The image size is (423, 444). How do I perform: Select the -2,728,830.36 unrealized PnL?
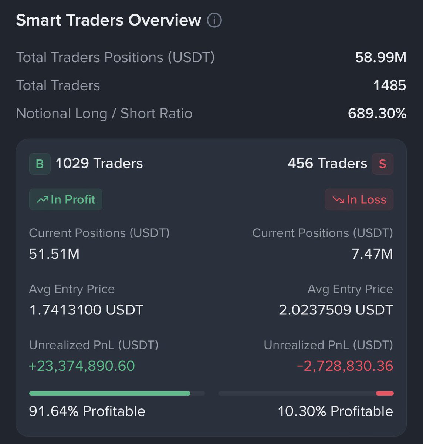(345, 366)
